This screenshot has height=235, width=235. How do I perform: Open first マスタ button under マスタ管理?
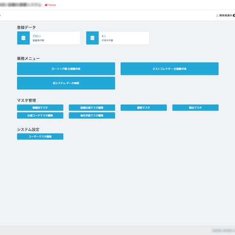coord(40,108)
